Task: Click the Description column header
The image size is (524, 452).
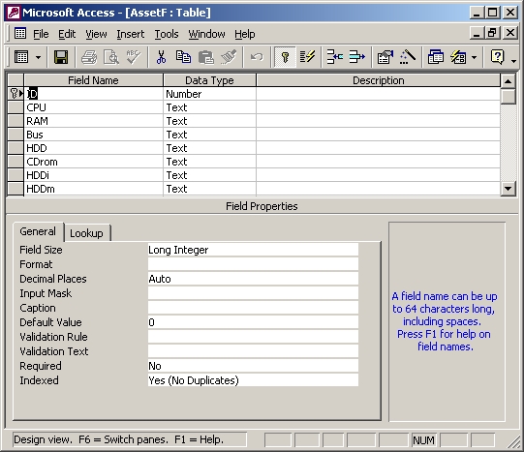Action: (x=379, y=80)
